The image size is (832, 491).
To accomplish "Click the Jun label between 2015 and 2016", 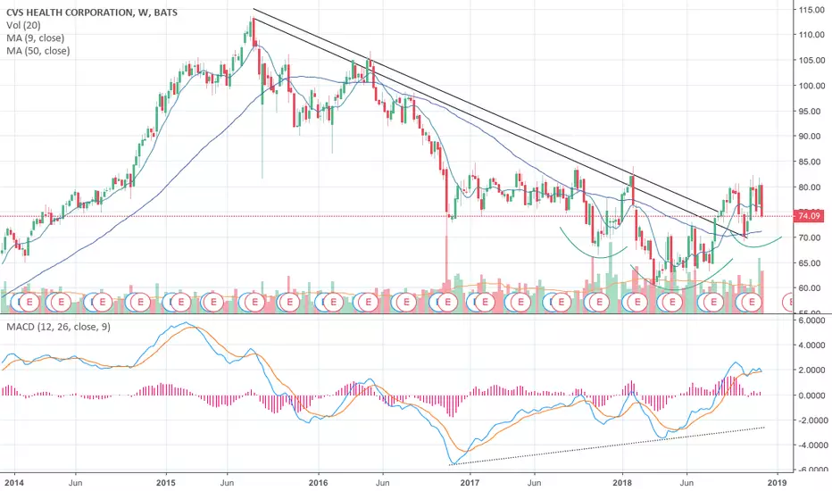I will tap(227, 482).
